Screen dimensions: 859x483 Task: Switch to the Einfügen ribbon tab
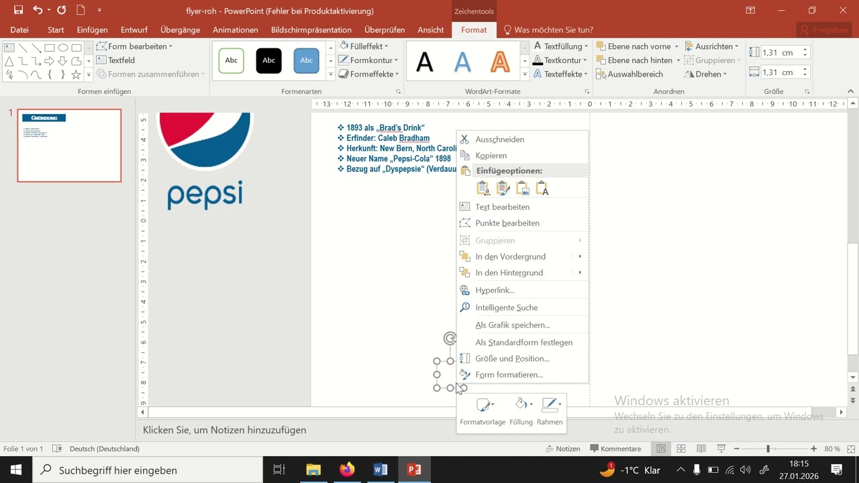point(92,30)
